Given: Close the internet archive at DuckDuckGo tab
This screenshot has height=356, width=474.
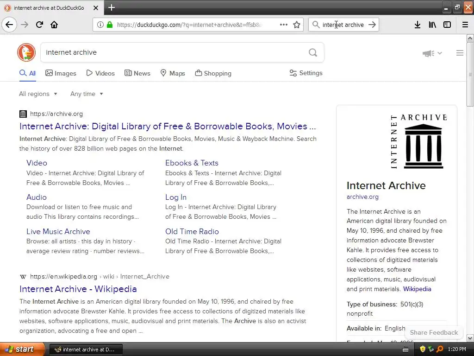Looking at the screenshot, I should tap(95, 8).
